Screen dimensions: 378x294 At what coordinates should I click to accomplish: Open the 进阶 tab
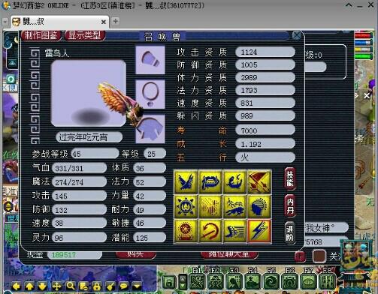pyautogui.click(x=290, y=233)
